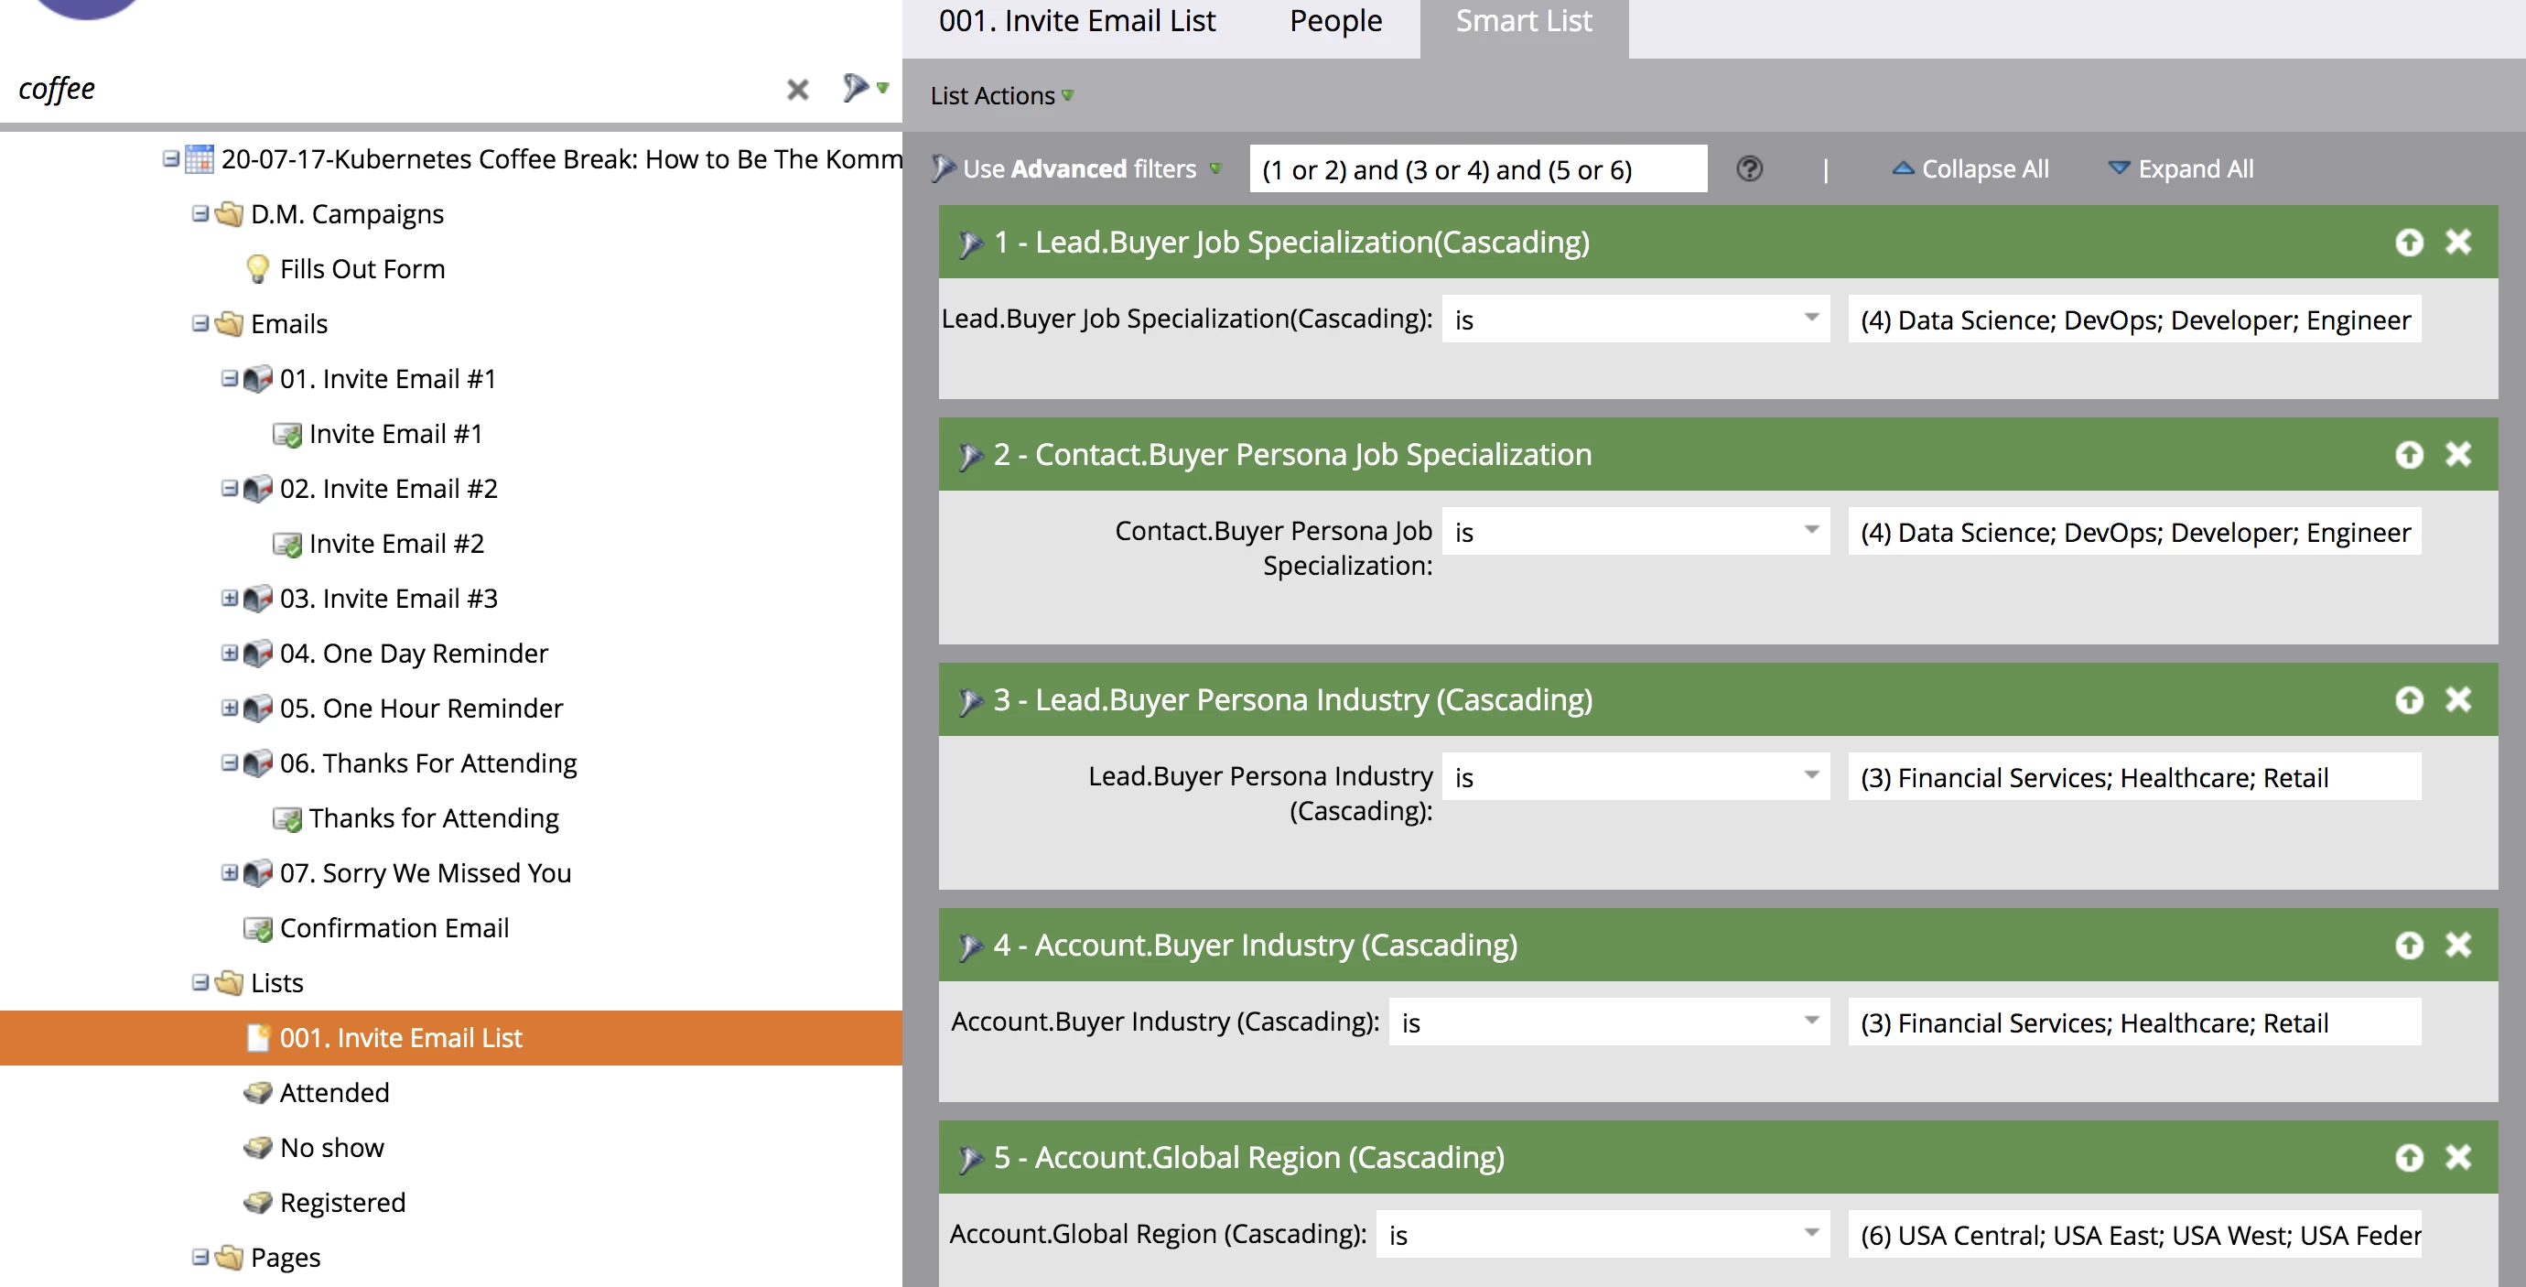
Task: Collapse the Emails folder
Action: pyautogui.click(x=200, y=323)
